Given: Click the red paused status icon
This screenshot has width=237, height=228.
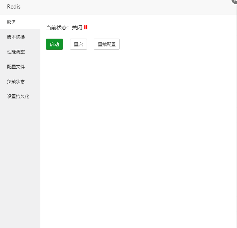Looking at the screenshot, I should 86,27.
